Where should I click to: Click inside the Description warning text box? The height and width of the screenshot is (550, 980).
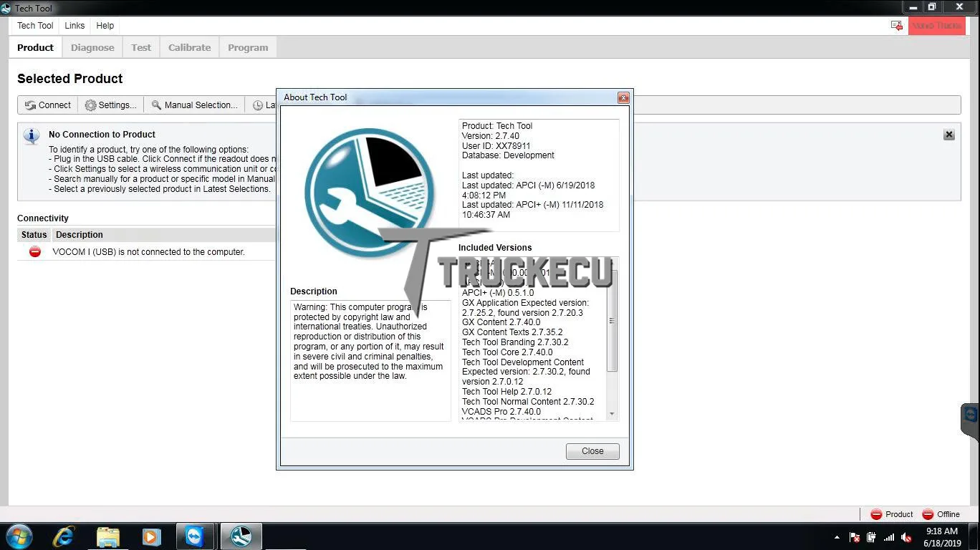click(370, 360)
